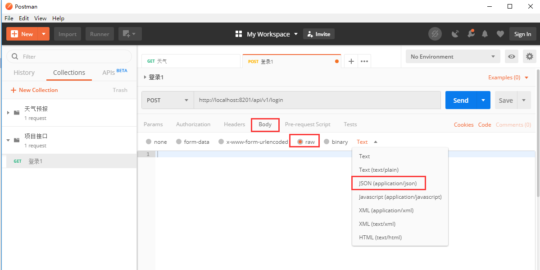
Task: Switch to the POST 登录1 request tab
Action: tap(292, 61)
